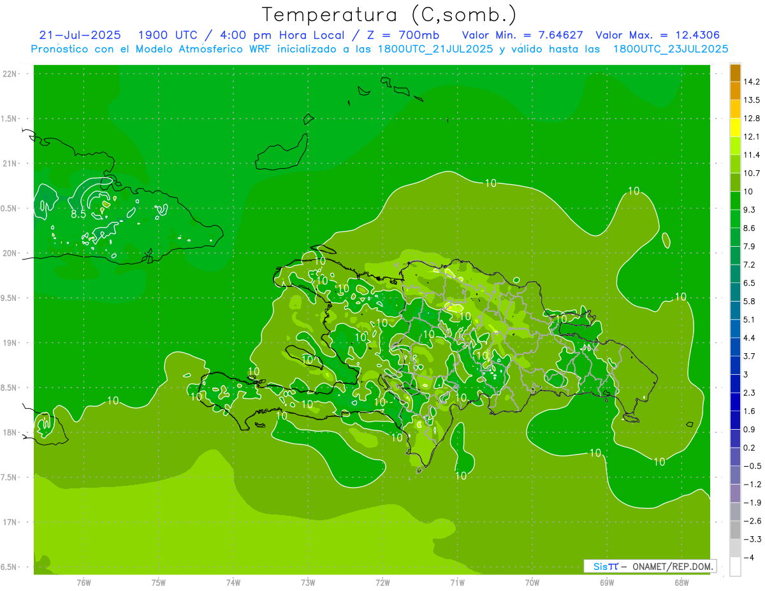Image resolution: width=765 pixels, height=591 pixels.
Task: Click the legend value "-4"
Action: 750,557
